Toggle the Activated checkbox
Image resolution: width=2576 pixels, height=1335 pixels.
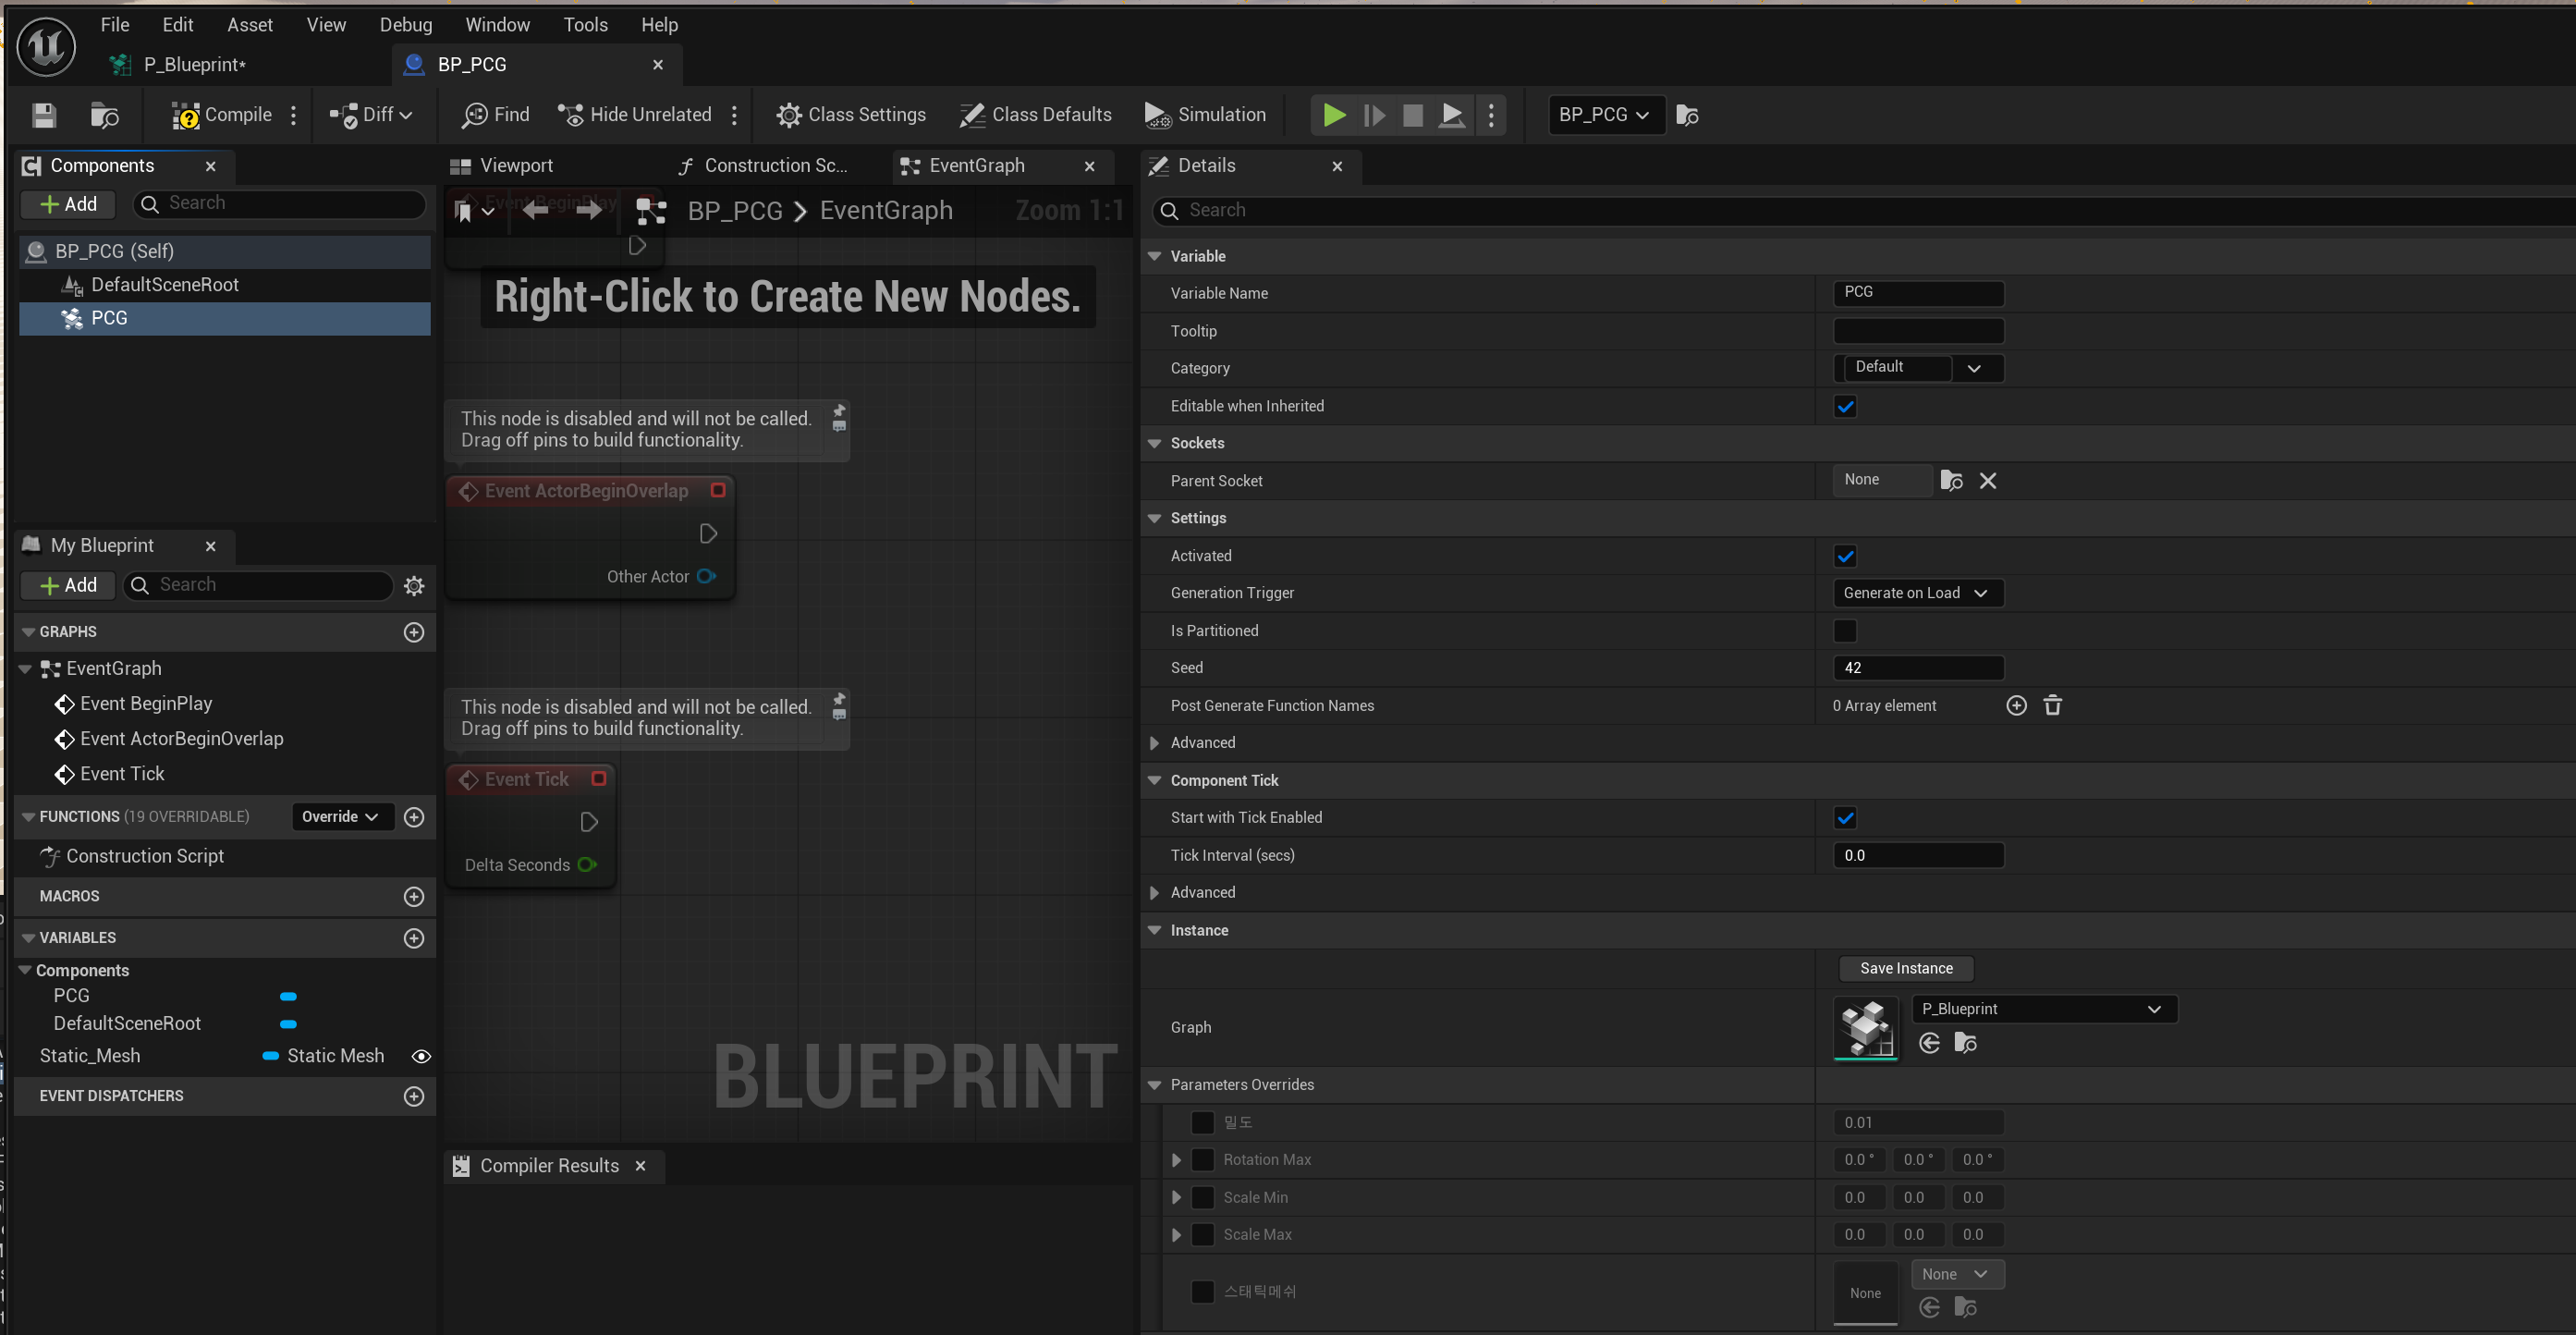pyautogui.click(x=1845, y=556)
